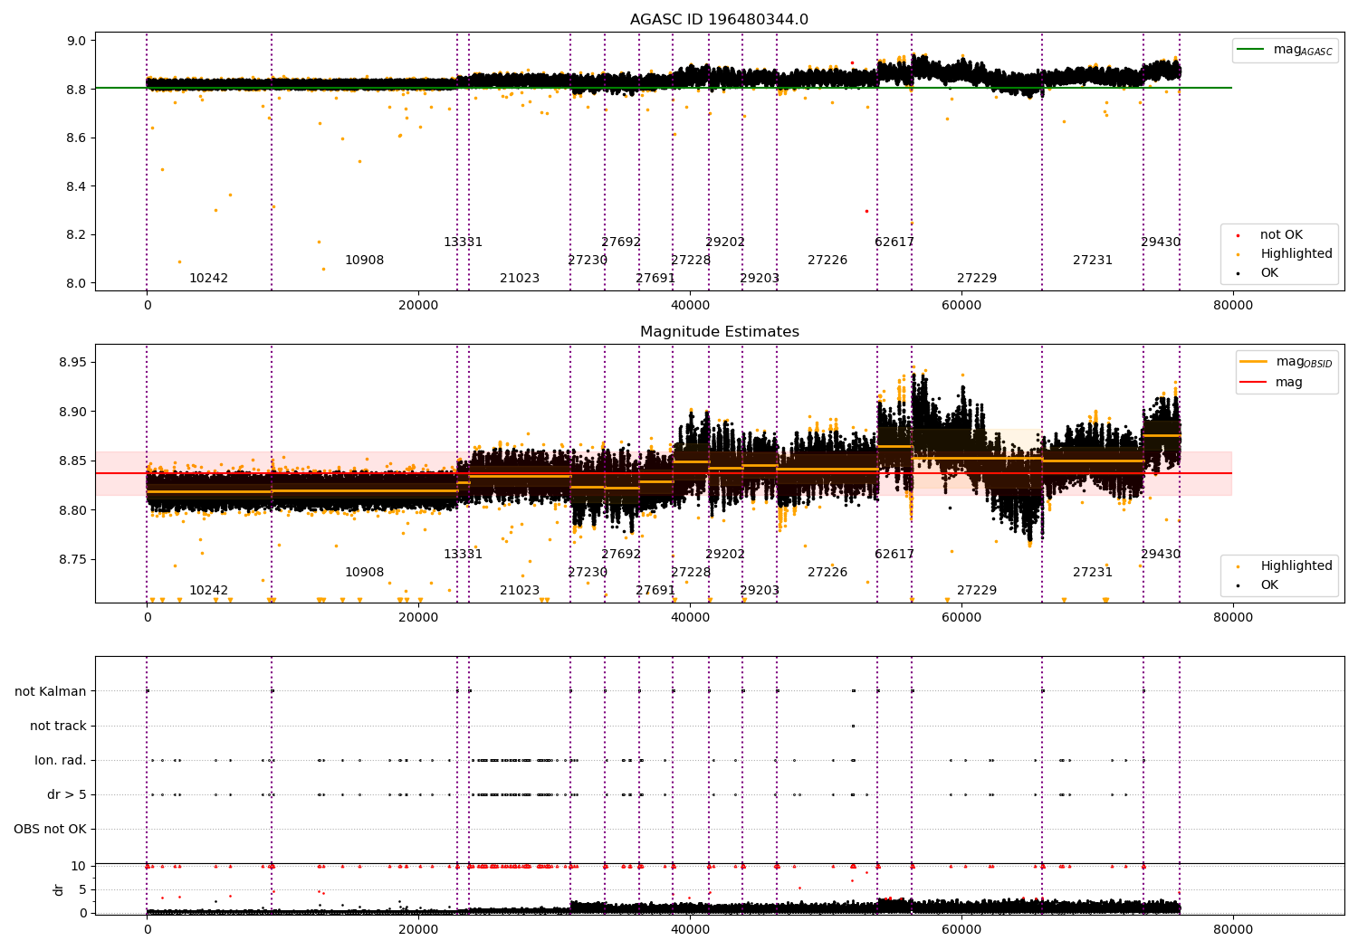The height and width of the screenshot is (950, 1358).
Task: Click obsid label 62617 in Magnitude Estimates plot
Action: (x=894, y=555)
